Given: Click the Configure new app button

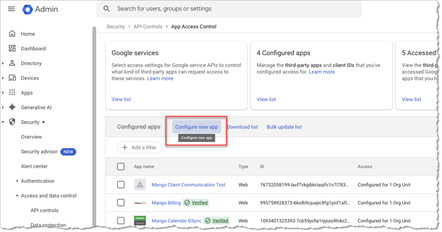Looking at the screenshot, I should [x=196, y=127].
